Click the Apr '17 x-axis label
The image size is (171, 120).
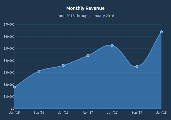88,112
